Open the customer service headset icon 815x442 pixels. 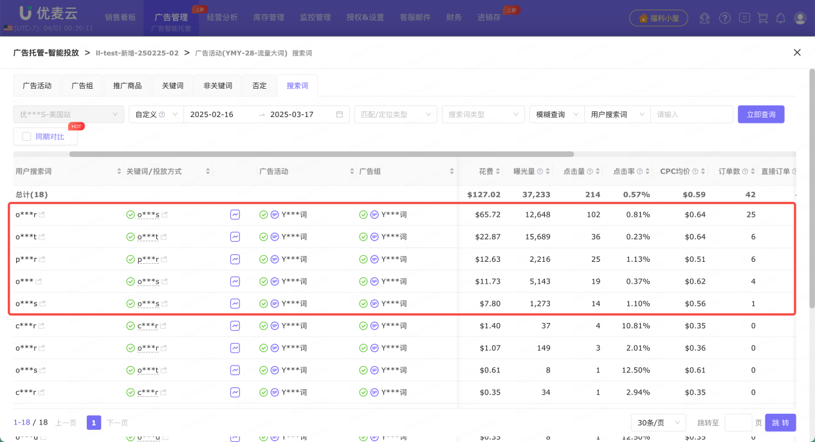705,18
